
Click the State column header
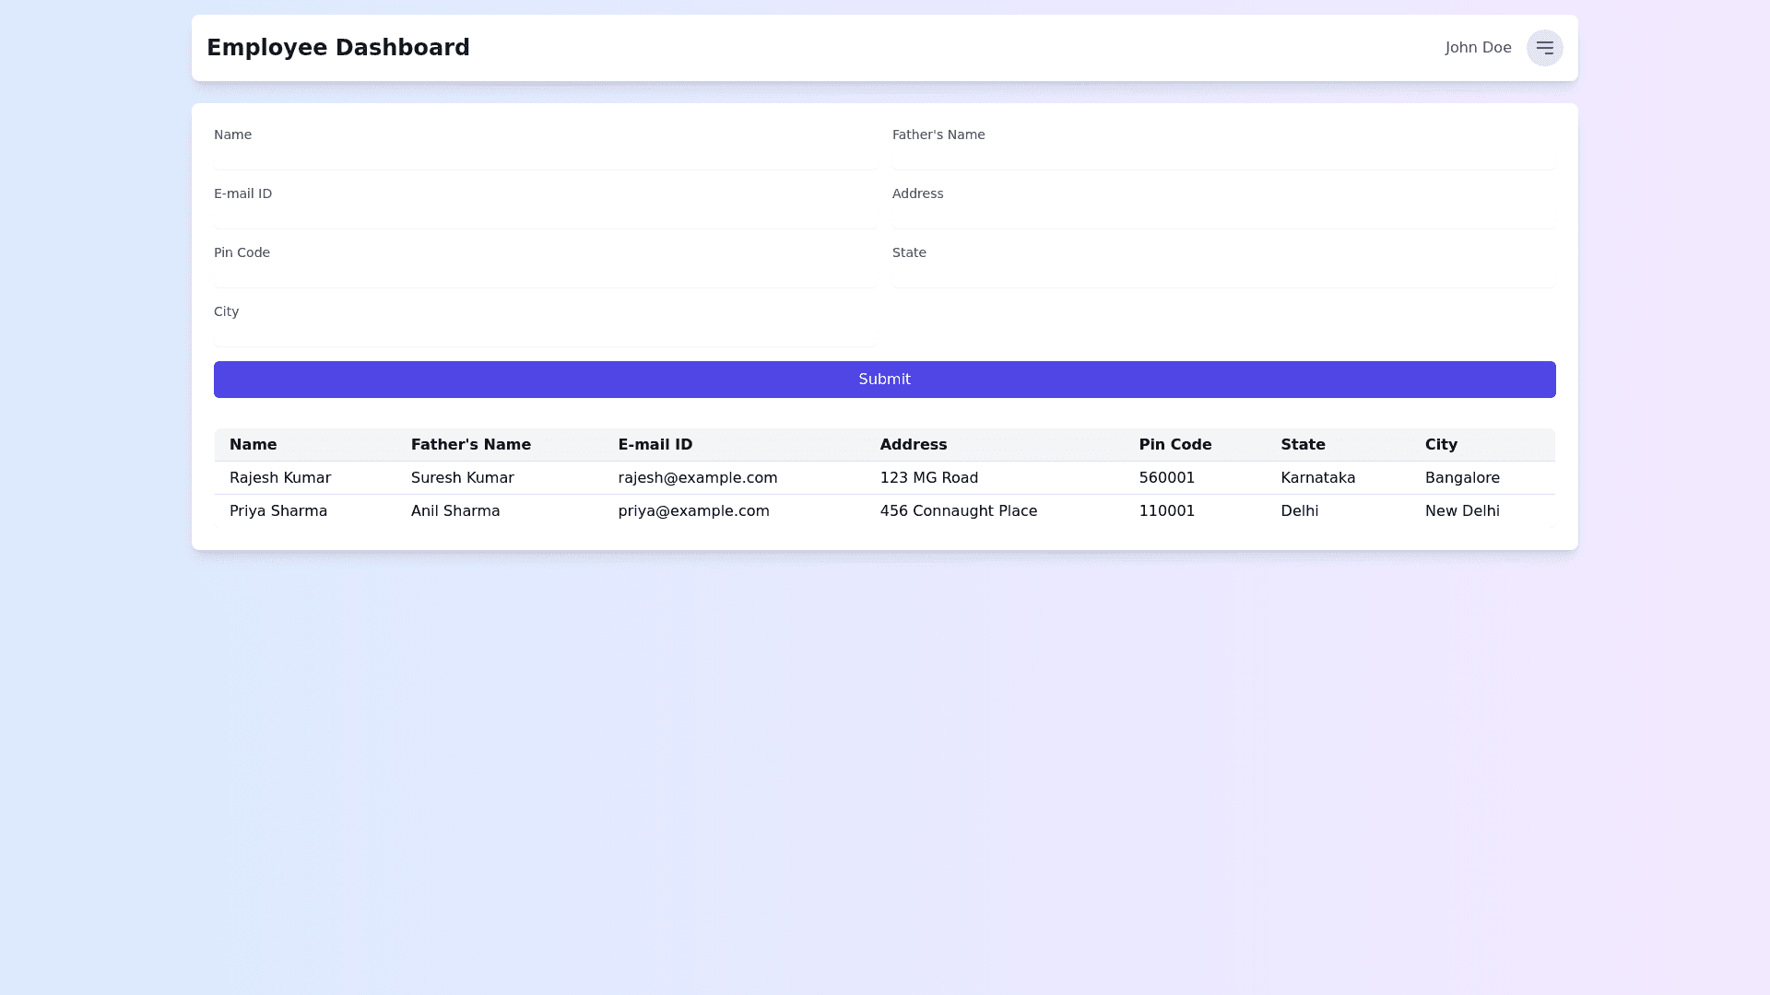(1303, 445)
